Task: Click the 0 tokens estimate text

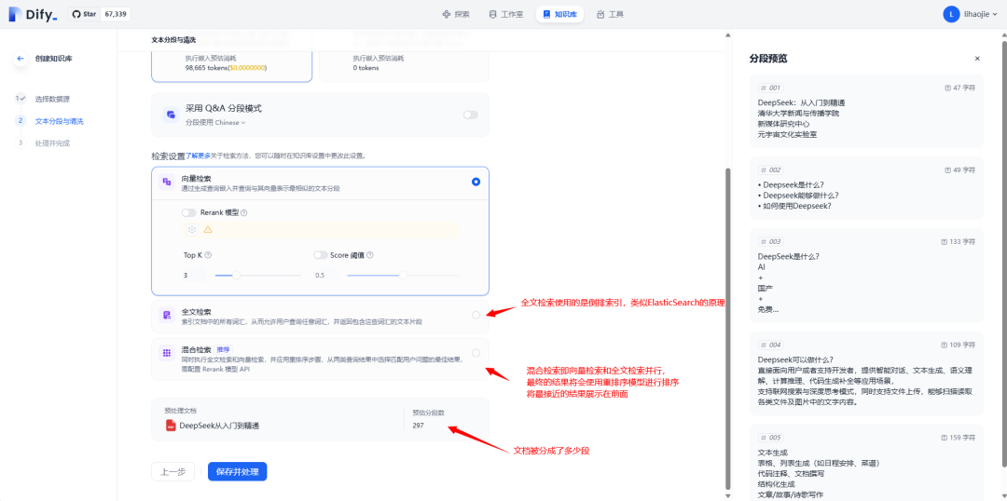Action: (x=366, y=67)
